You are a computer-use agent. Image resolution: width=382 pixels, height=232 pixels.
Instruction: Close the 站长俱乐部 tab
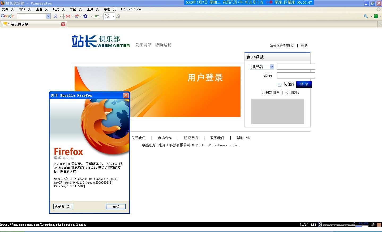63,24
